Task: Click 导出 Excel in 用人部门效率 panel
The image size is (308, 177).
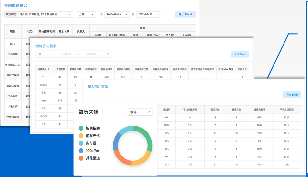Action: tap(292, 95)
